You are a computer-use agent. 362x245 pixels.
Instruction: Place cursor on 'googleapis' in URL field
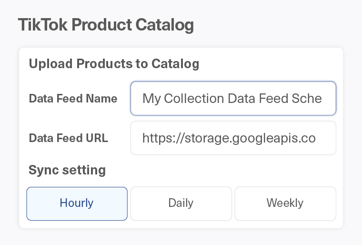pos(267,139)
